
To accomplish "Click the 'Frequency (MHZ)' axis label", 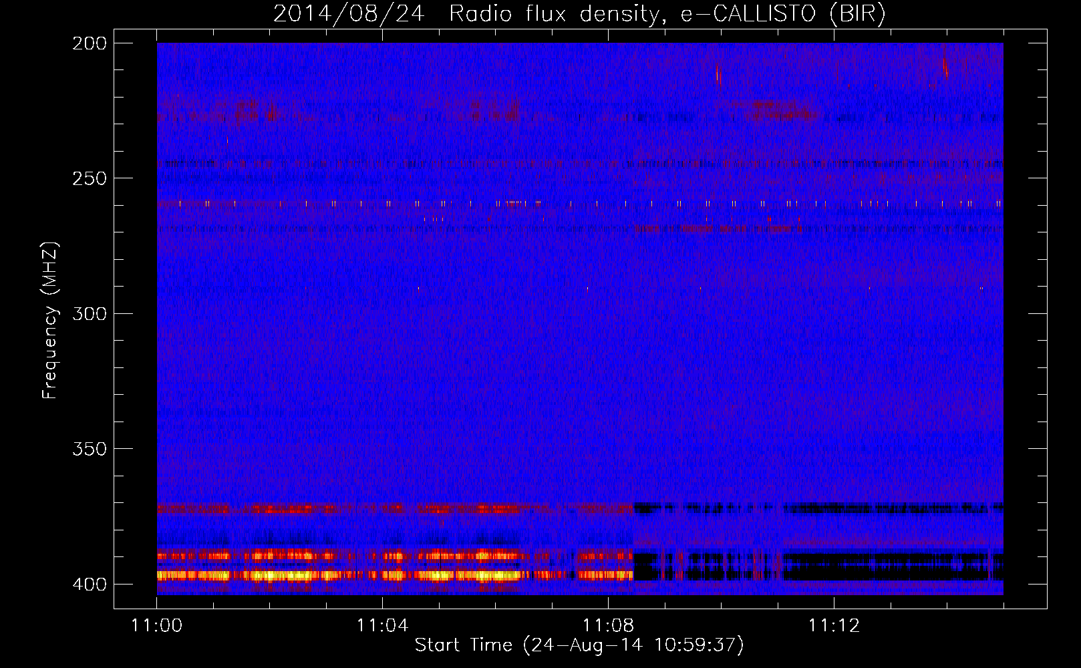I will 50,320.
